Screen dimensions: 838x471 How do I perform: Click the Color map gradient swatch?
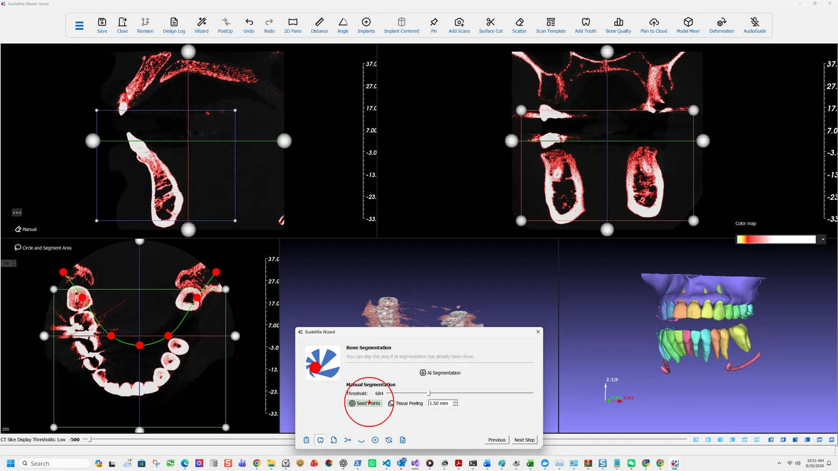(777, 239)
